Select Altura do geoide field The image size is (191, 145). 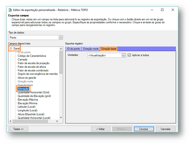point(27,78)
